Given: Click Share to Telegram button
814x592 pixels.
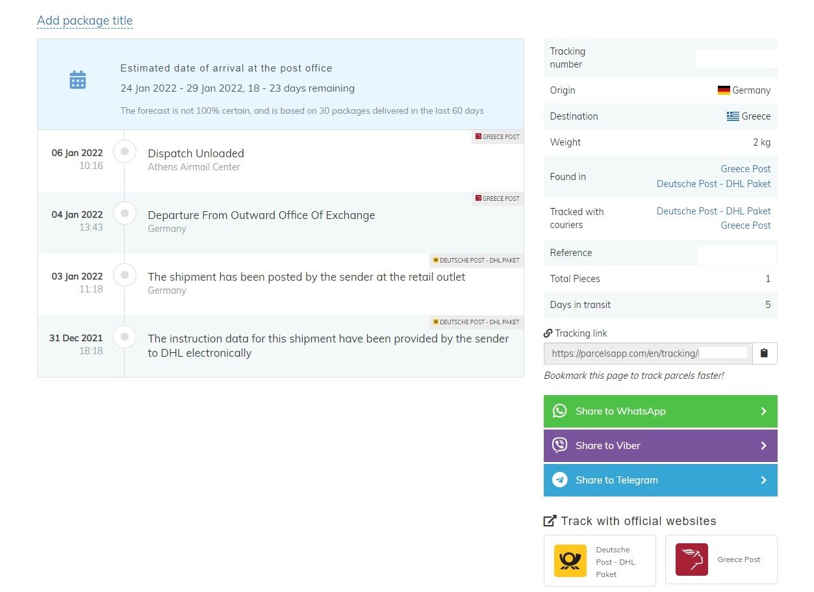Looking at the screenshot, I should click(x=660, y=480).
